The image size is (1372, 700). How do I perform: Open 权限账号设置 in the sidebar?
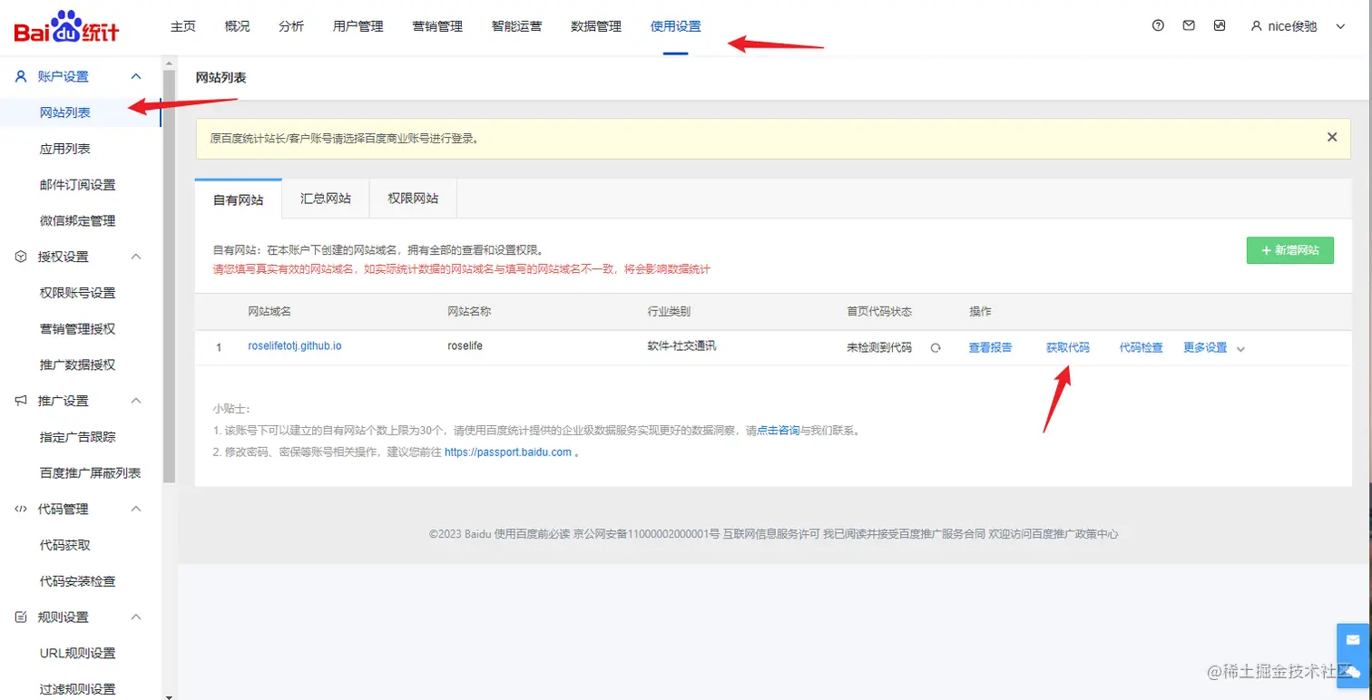point(78,293)
